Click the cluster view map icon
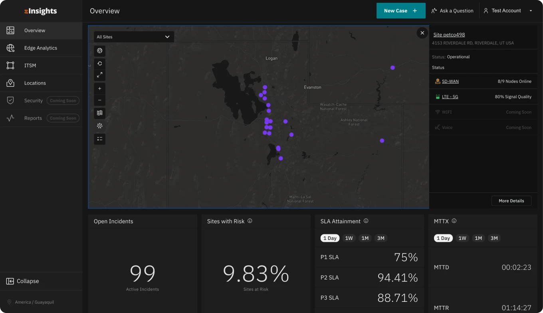The width and height of the screenshot is (543, 313). tap(100, 126)
